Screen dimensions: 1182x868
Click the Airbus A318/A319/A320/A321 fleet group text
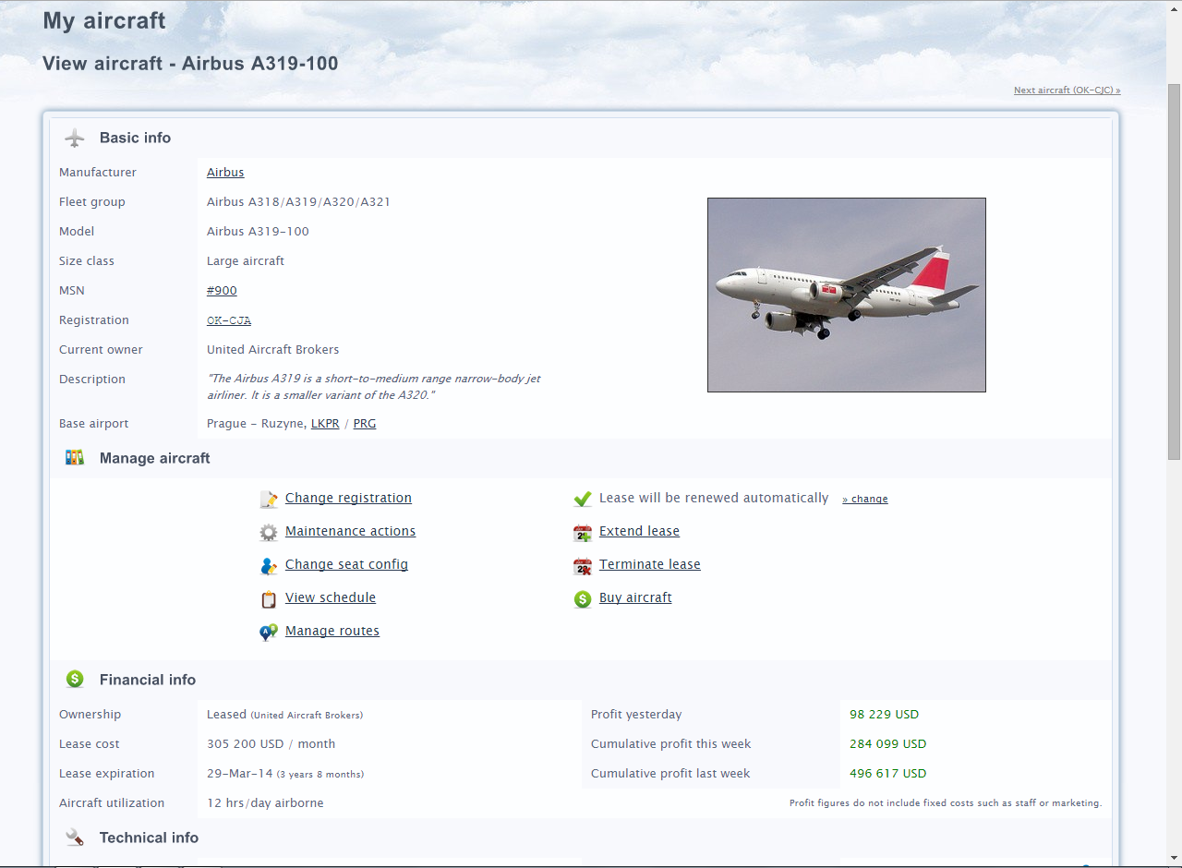point(298,202)
